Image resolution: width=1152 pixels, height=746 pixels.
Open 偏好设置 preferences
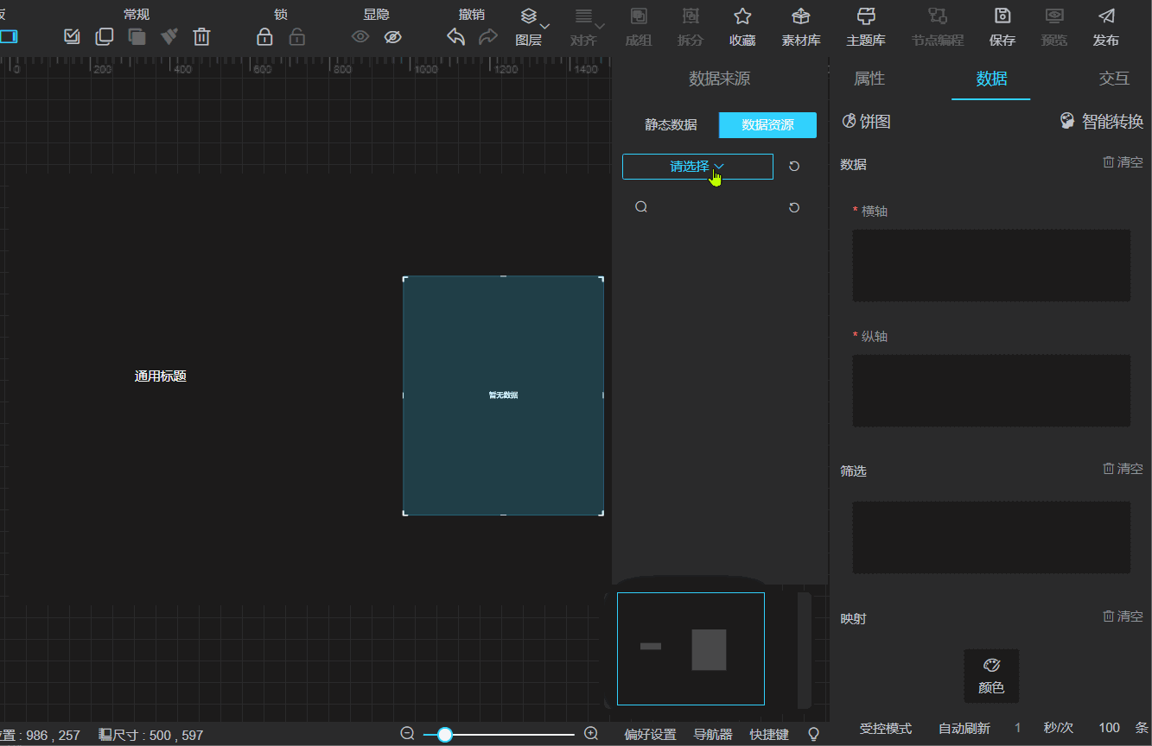click(x=650, y=735)
